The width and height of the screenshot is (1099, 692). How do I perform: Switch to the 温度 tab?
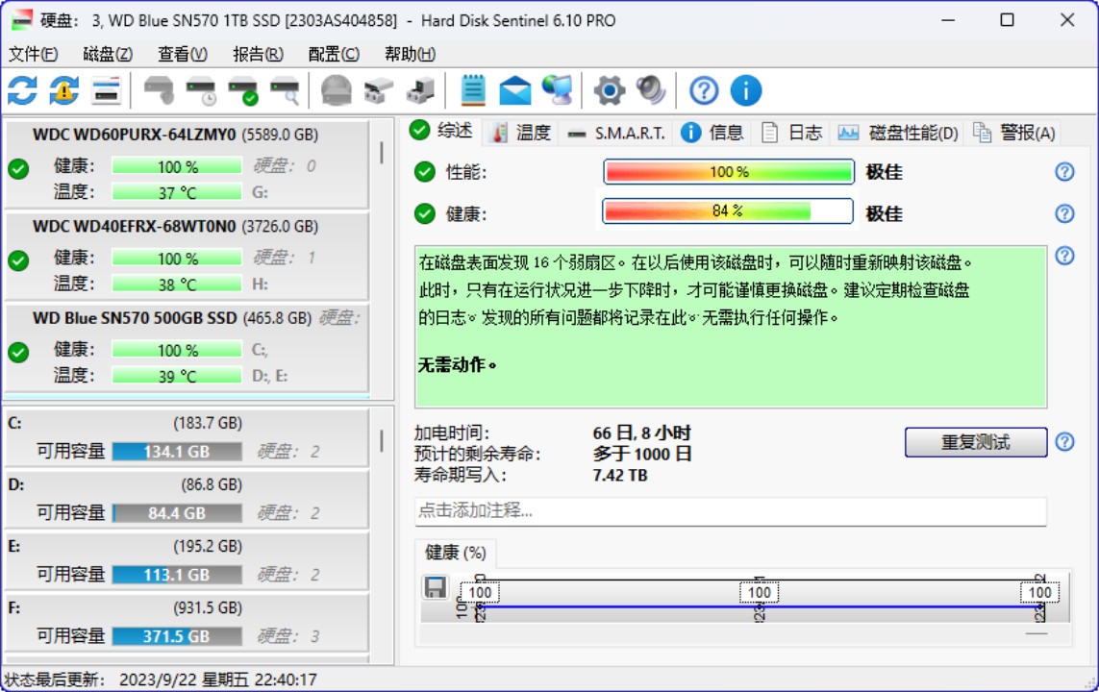click(x=521, y=133)
